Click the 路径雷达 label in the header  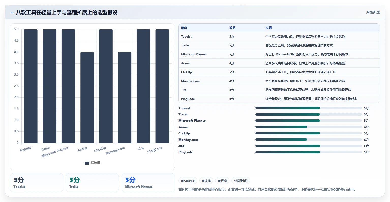[373, 12]
